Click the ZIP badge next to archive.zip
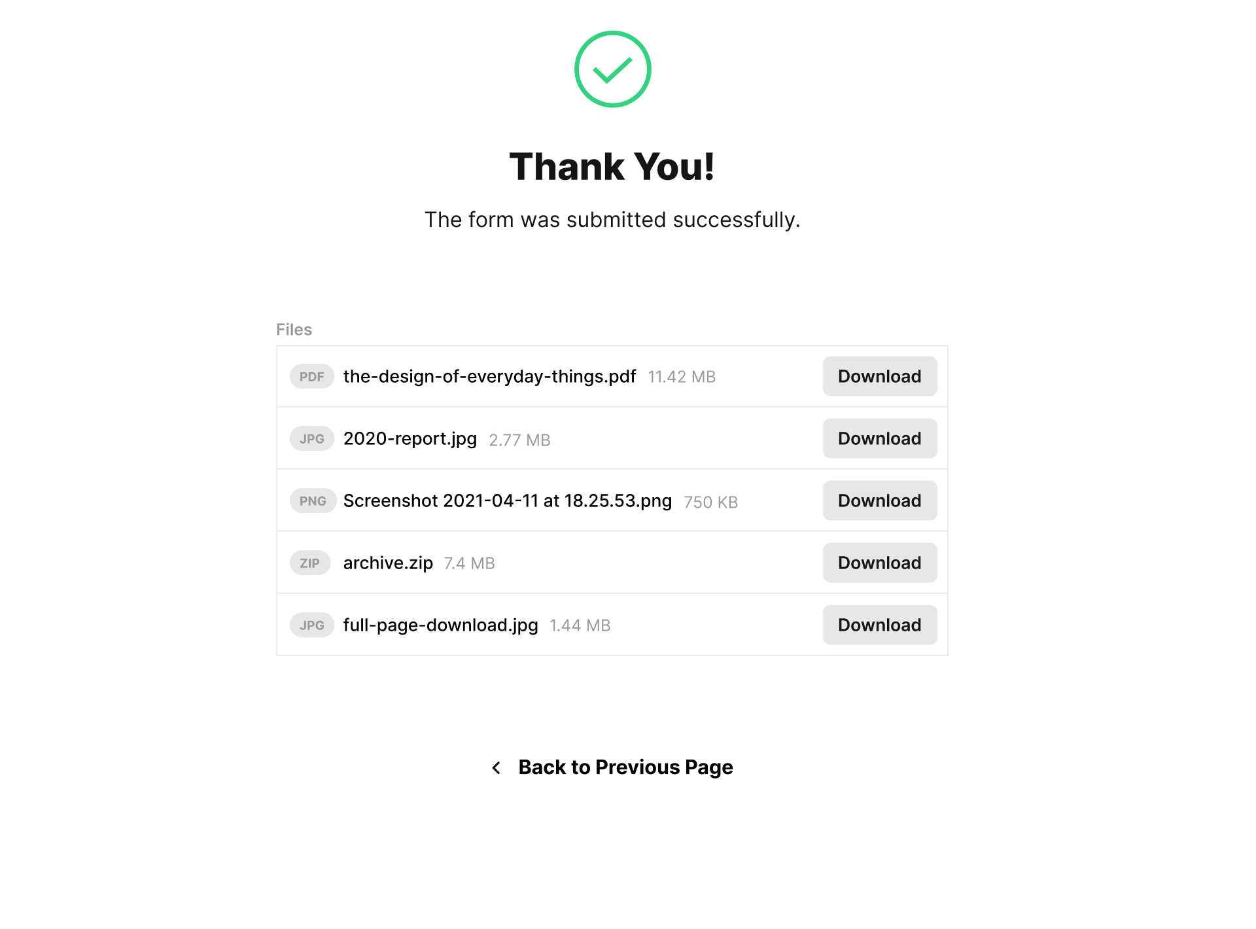This screenshot has width=1256, height=929. 310,563
